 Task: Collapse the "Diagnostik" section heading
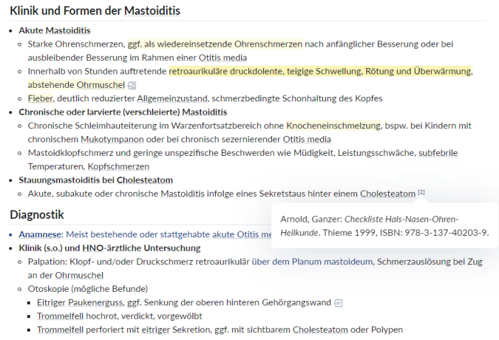coord(37,215)
